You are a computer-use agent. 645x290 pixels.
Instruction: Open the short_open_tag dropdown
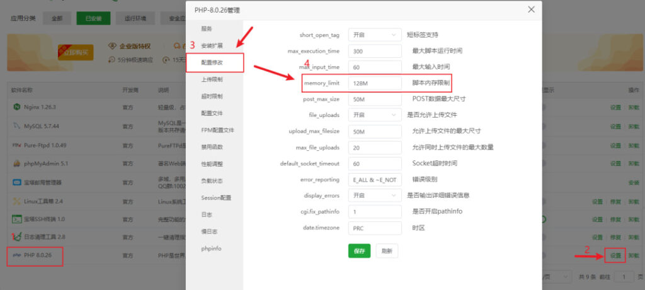click(375, 35)
